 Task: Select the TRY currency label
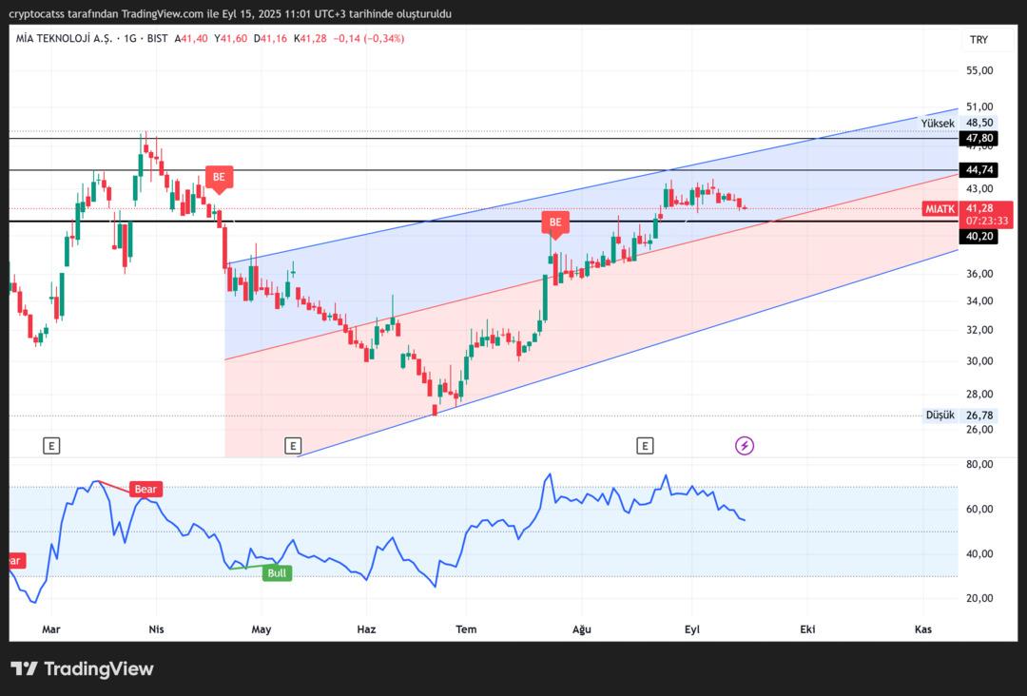(x=979, y=40)
